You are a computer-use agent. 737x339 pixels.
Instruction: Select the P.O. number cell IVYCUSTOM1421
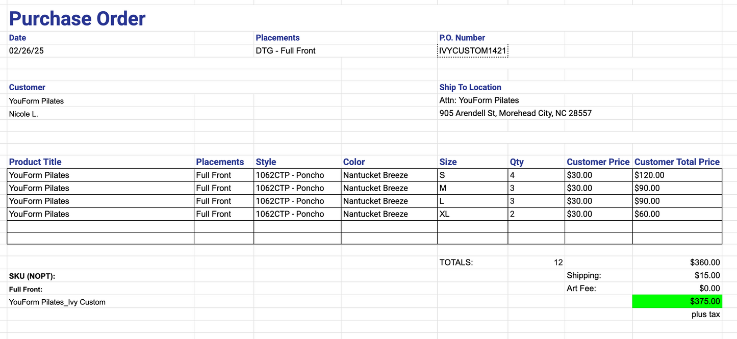coord(473,50)
